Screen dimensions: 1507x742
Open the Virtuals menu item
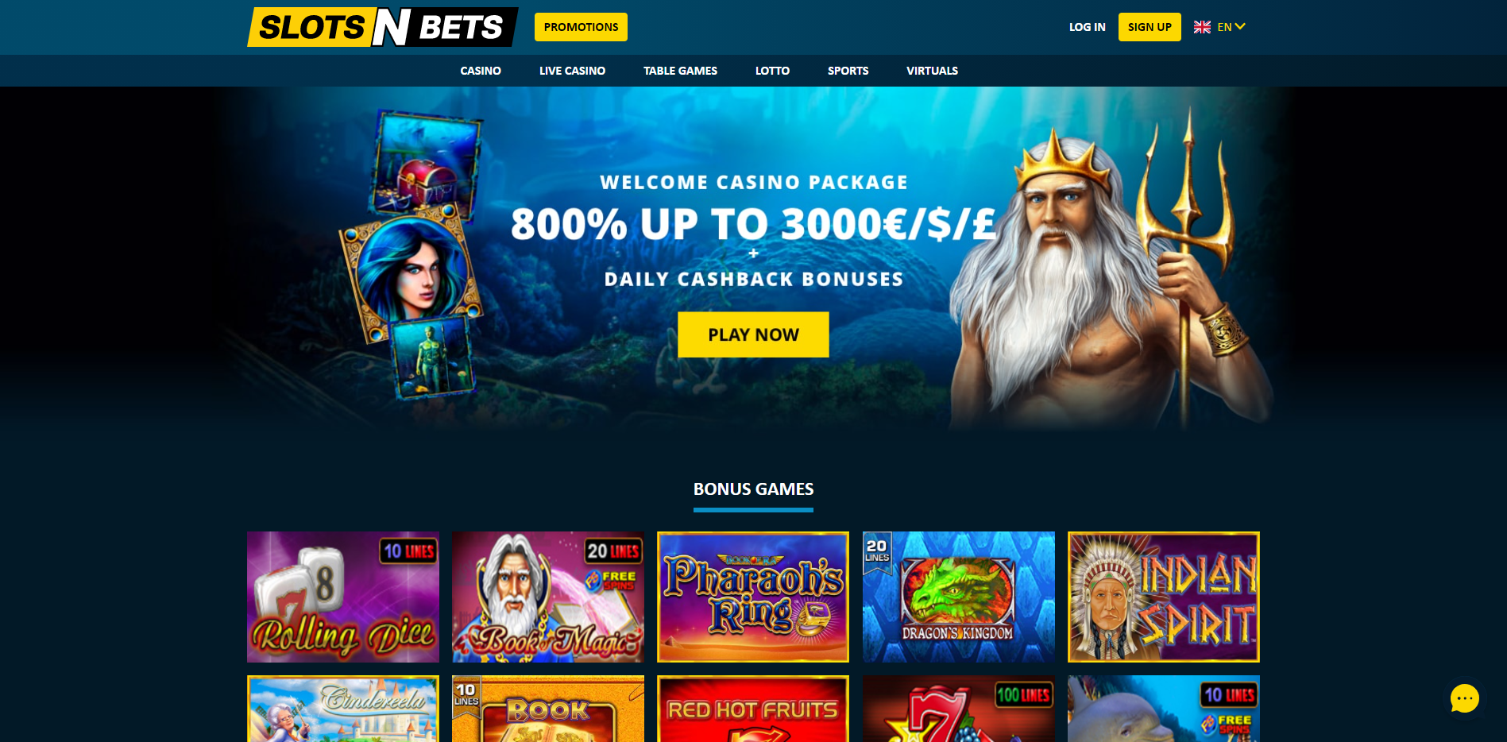[x=932, y=71]
